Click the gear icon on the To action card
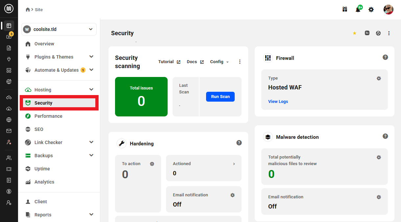This screenshot has height=222, width=401. 152,164
